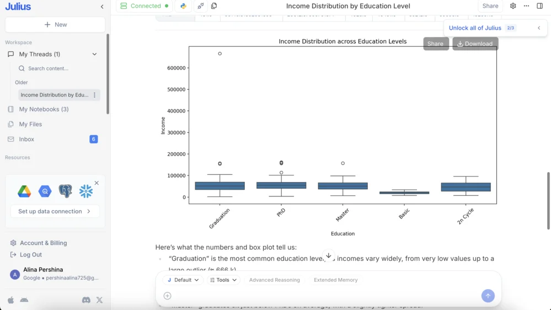Toggle Advanced Reasoning mode
This screenshot has width=551, height=310.
coord(274,280)
